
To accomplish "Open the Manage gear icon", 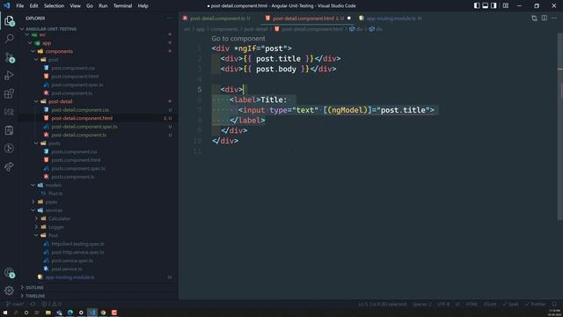I will pos(10,291).
